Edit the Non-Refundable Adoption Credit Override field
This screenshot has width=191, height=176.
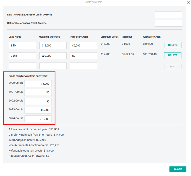pos(168,15)
